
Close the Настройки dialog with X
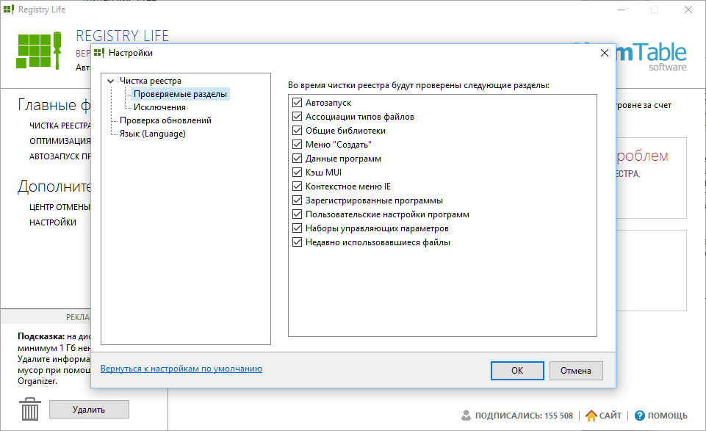click(605, 53)
